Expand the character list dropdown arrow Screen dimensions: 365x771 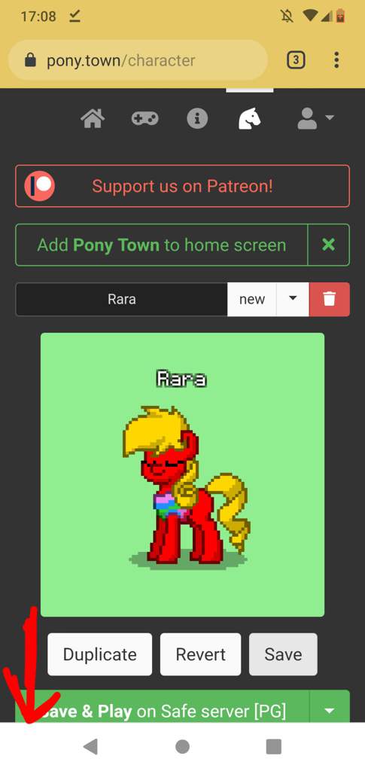pyautogui.click(x=293, y=299)
